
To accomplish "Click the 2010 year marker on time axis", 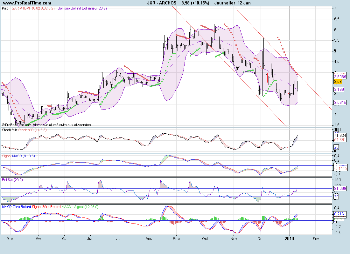I will [x=290, y=239].
